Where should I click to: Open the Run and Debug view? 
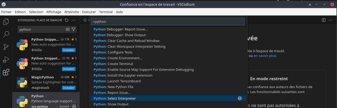(6, 60)
